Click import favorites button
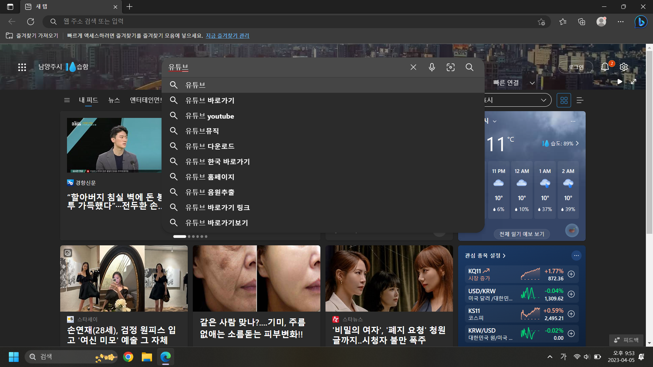 [32, 36]
